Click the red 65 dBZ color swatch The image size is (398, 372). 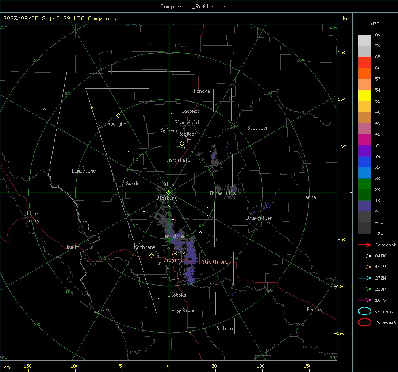click(x=364, y=62)
